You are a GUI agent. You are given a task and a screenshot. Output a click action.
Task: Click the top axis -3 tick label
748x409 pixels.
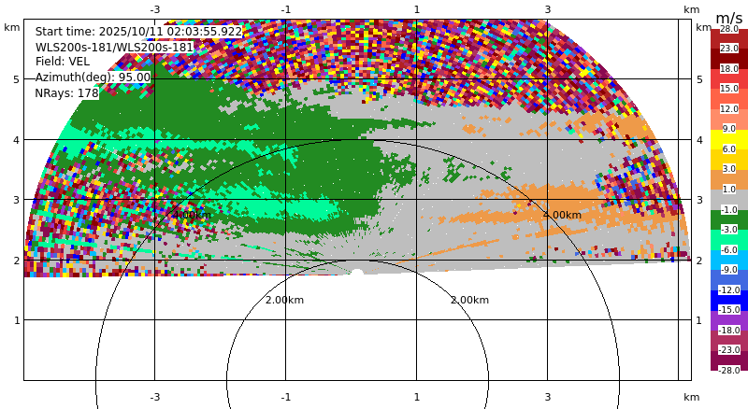[154, 9]
